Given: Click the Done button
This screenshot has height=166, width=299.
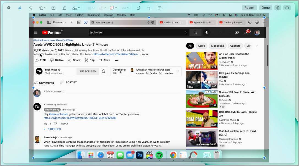Looking at the screenshot, I should pos(266,8).
